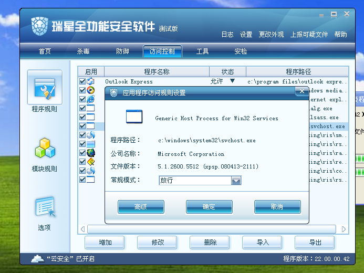Click the cloud security status icon
The height and width of the screenshot is (273, 364).
tap(37, 259)
